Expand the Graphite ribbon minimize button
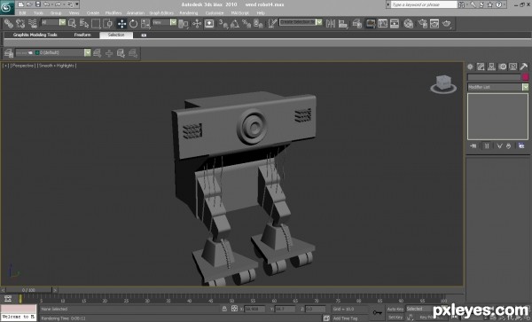Image resolution: width=532 pixels, height=322 pixels. click(144, 35)
